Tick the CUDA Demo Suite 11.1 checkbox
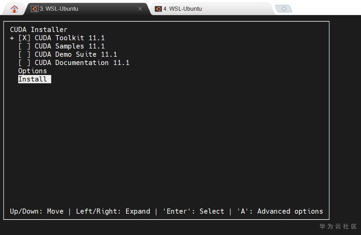 coord(24,54)
